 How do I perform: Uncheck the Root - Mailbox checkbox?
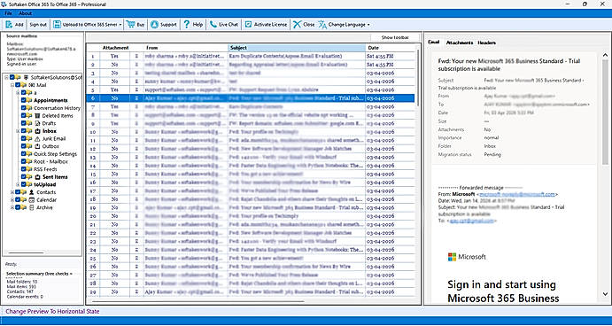pyautogui.click(x=24, y=161)
